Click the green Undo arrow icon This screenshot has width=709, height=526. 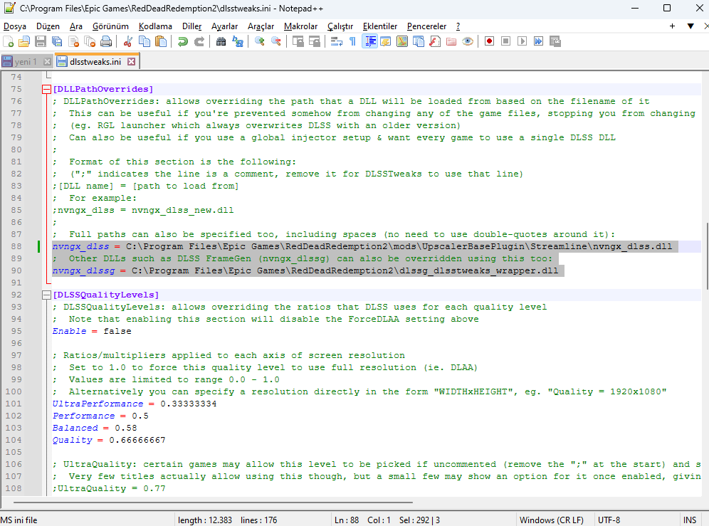183,41
